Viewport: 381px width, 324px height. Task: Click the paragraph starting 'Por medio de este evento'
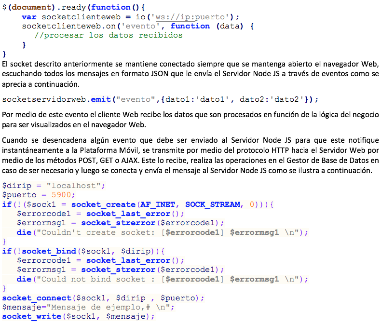190,120
